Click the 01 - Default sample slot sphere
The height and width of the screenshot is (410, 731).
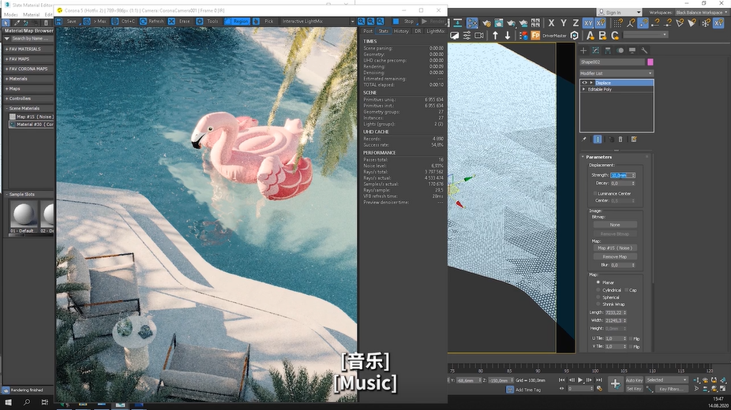point(24,214)
